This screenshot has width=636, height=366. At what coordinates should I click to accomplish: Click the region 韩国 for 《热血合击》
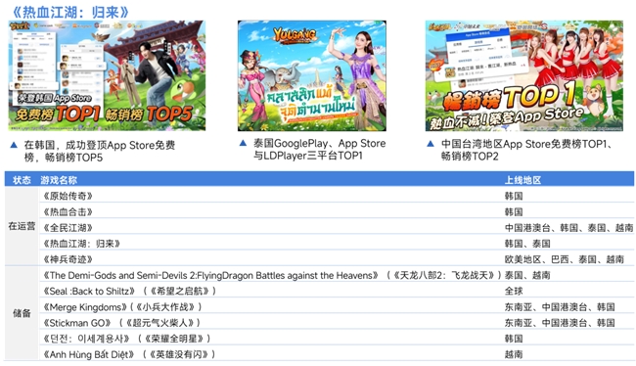coord(514,211)
